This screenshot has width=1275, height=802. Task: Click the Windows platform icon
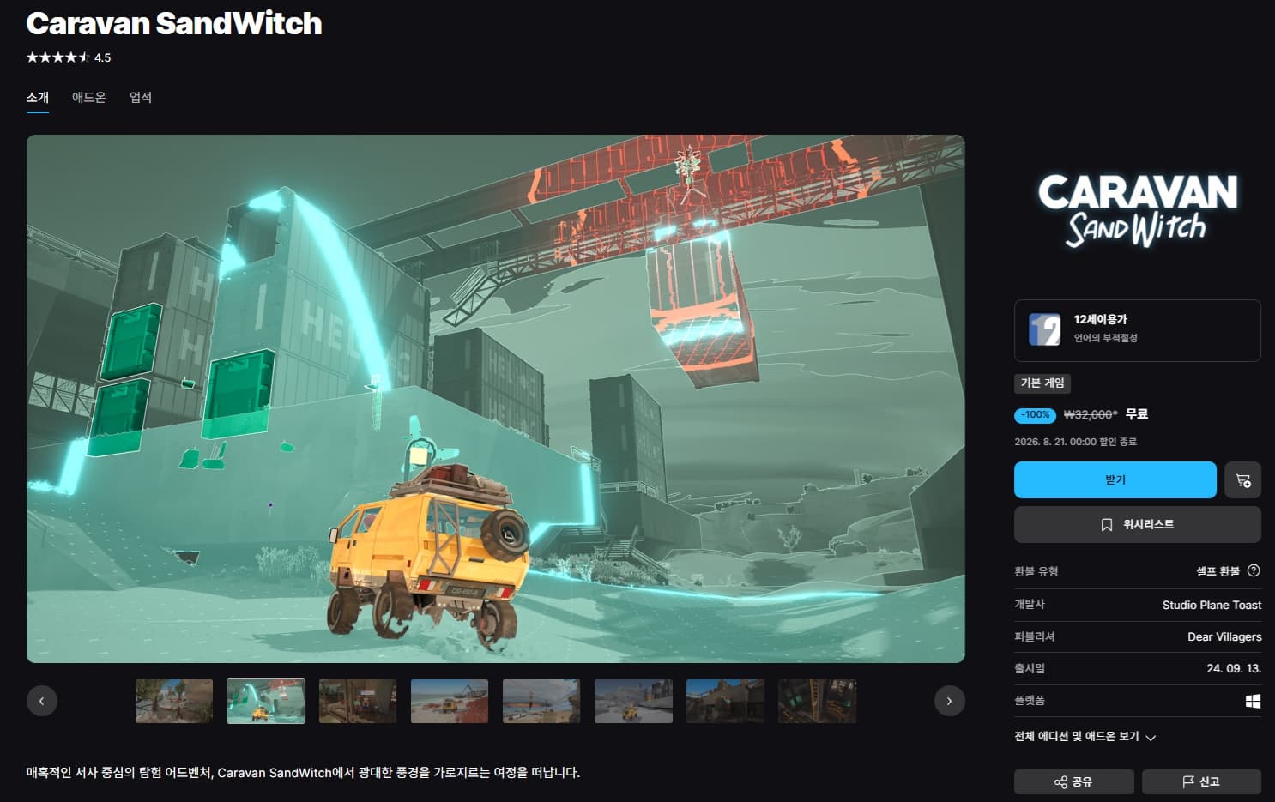(x=1253, y=702)
